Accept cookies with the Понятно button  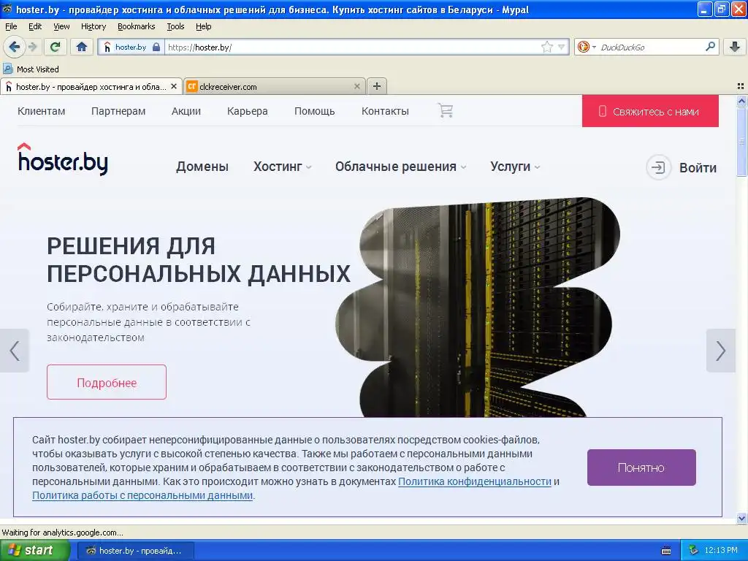tap(641, 467)
